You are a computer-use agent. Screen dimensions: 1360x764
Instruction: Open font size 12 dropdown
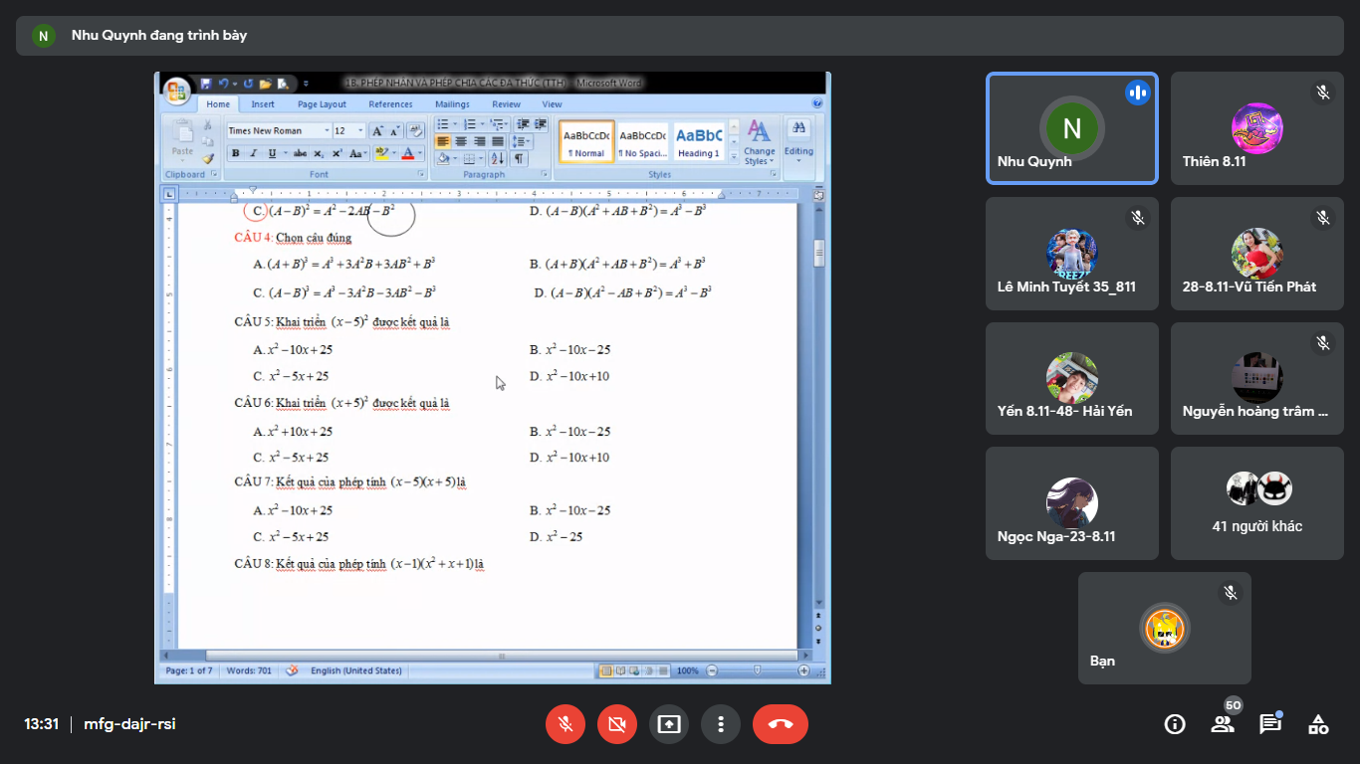pos(360,130)
